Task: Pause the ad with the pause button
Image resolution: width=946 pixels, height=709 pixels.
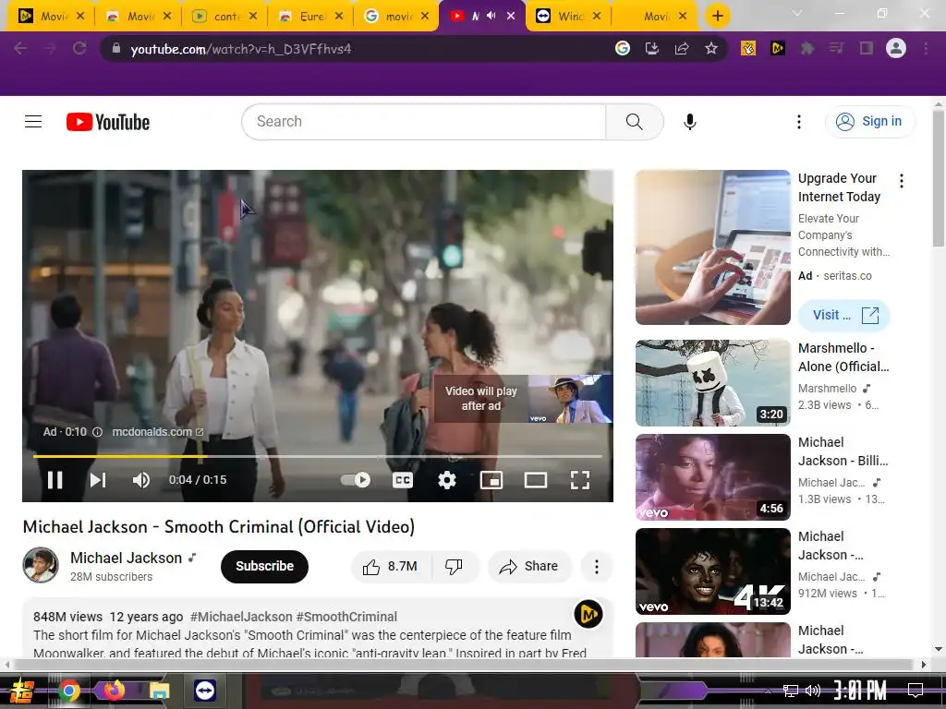Action: pyautogui.click(x=55, y=480)
